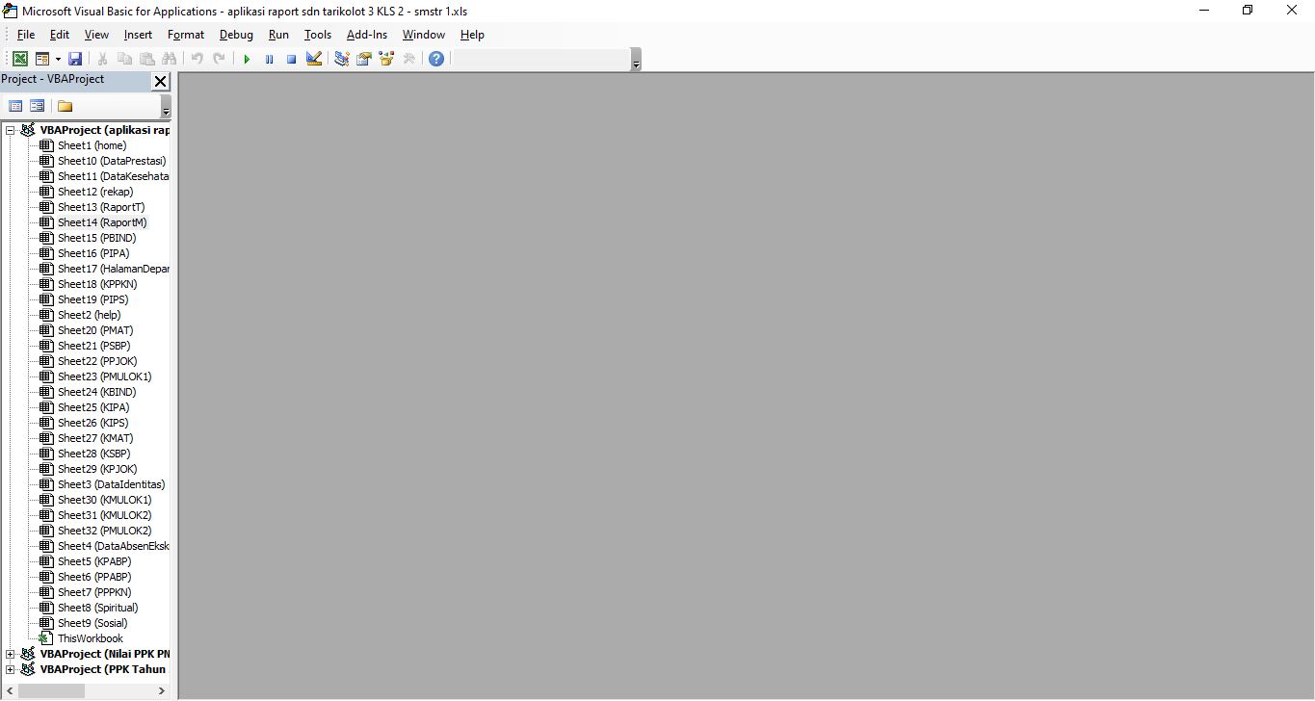1315x701 pixels.
Task: Select Sheet10 (DataPrestasi) module
Action: 112,161
